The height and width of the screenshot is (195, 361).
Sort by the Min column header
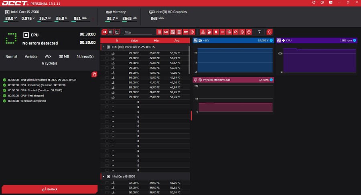point(156,40)
